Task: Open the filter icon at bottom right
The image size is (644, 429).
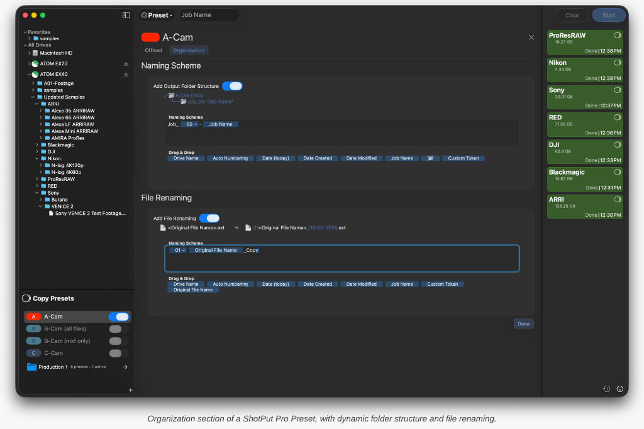Action: (619, 389)
